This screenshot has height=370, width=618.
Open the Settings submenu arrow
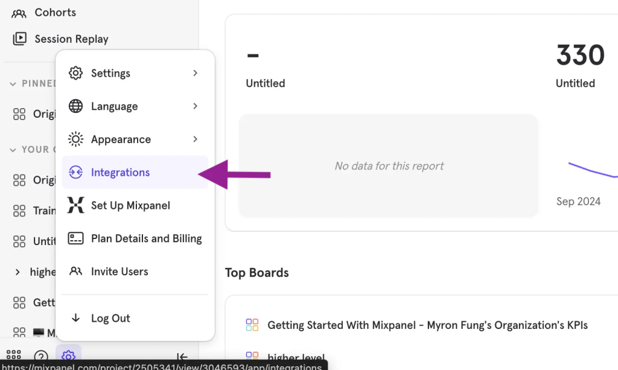tap(194, 73)
